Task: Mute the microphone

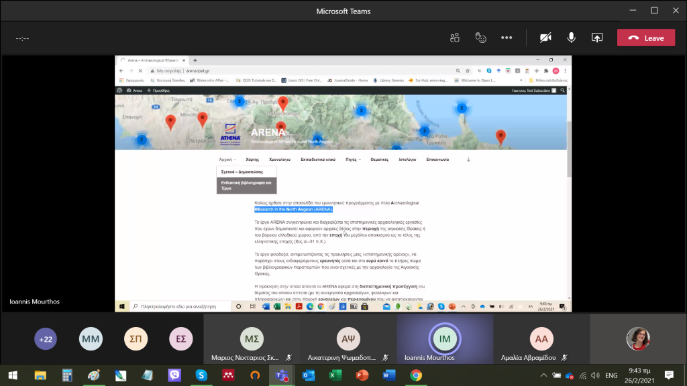Action: pyautogui.click(x=571, y=38)
